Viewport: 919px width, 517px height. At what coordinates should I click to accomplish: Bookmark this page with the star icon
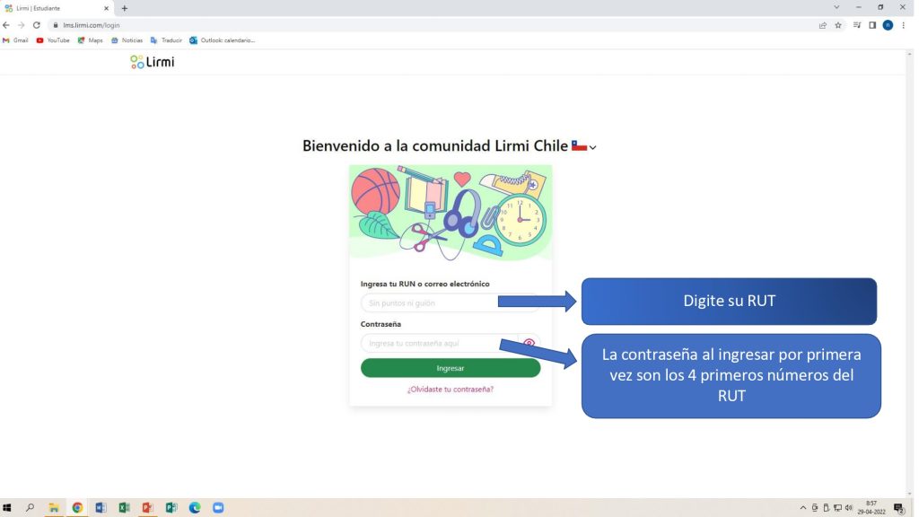coord(838,25)
